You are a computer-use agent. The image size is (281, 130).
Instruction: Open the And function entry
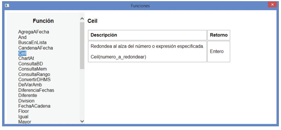[x=22, y=37]
